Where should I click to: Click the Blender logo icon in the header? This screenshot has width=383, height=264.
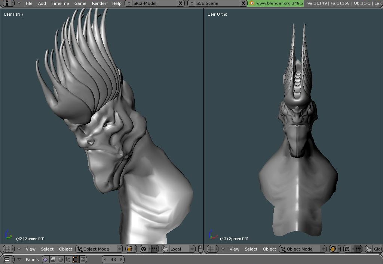(x=252, y=3)
